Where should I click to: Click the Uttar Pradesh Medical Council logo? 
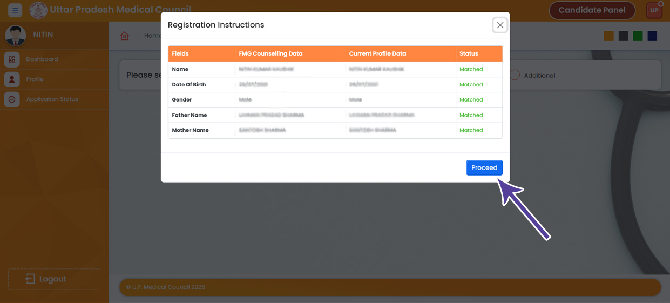coord(38,10)
